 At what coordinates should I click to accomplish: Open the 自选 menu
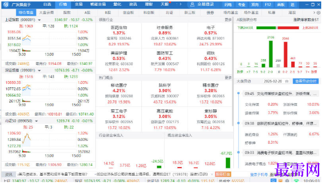coord(47,4)
